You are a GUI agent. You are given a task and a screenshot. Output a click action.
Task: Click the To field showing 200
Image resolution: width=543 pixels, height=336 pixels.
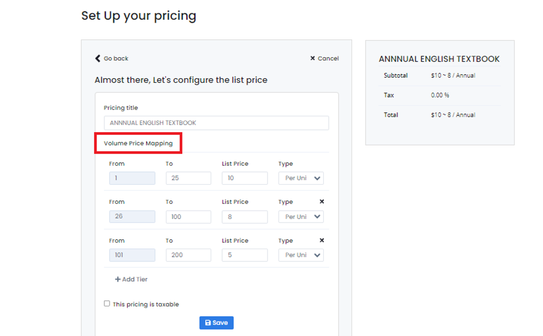pos(189,255)
